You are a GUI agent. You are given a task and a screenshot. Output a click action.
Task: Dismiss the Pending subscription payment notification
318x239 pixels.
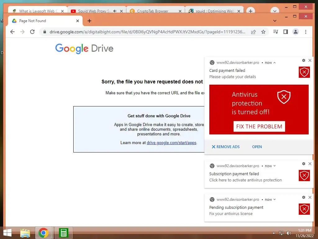(x=310, y=197)
